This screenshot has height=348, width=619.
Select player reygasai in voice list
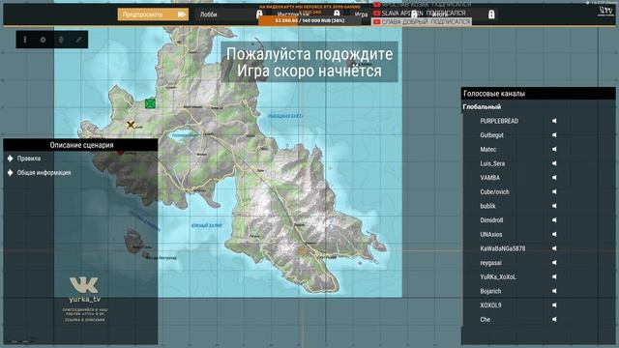pyautogui.click(x=490, y=263)
